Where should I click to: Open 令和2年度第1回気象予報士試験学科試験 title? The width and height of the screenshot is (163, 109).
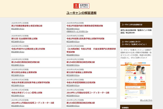tap(85, 39)
